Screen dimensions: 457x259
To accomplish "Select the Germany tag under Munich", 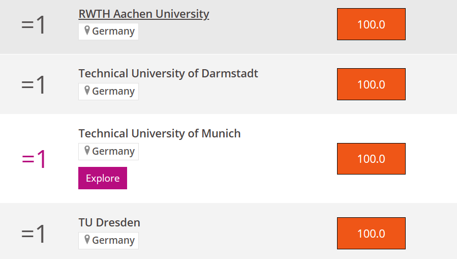I will (x=108, y=152).
